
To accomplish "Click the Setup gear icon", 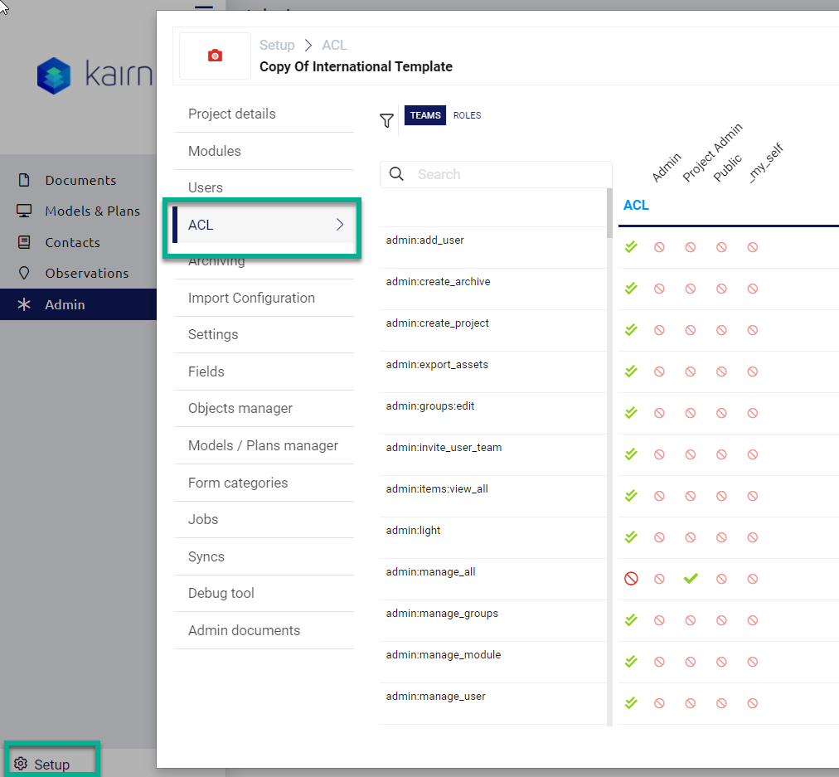I will (x=22, y=764).
